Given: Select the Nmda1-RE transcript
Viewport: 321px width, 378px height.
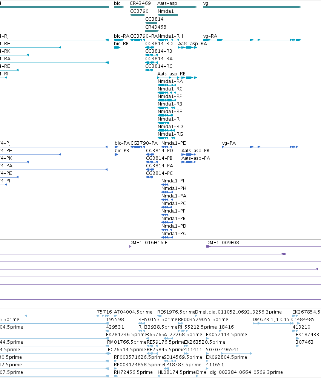Looking at the screenshot, I should pyautogui.click(x=165, y=115).
